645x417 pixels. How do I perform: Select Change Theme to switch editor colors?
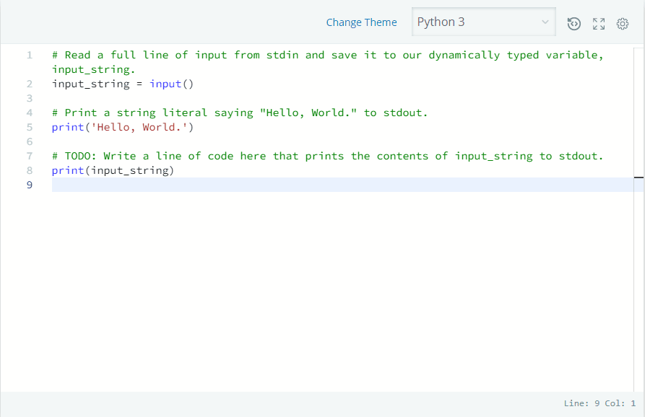coord(361,22)
